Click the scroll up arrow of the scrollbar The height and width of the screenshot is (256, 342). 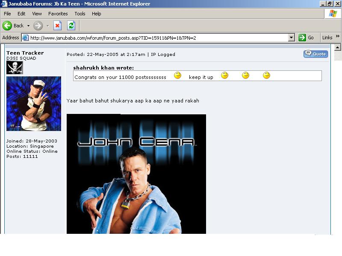pos(337,47)
